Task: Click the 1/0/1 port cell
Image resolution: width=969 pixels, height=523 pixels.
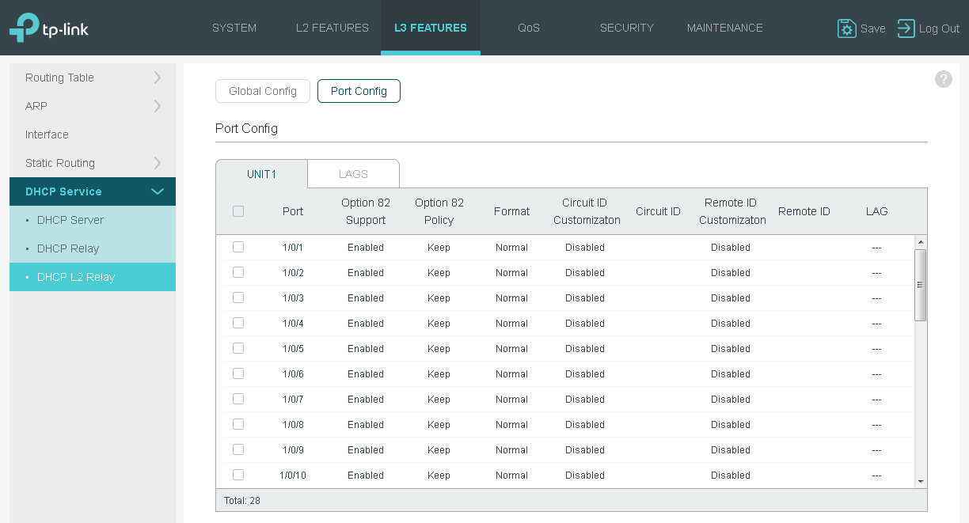Action: click(x=293, y=248)
